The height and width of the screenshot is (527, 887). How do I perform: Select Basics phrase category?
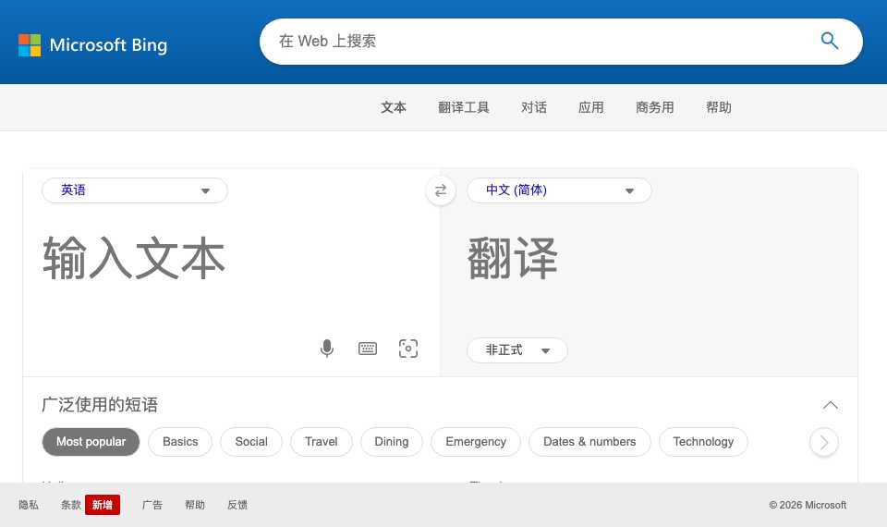tap(180, 442)
